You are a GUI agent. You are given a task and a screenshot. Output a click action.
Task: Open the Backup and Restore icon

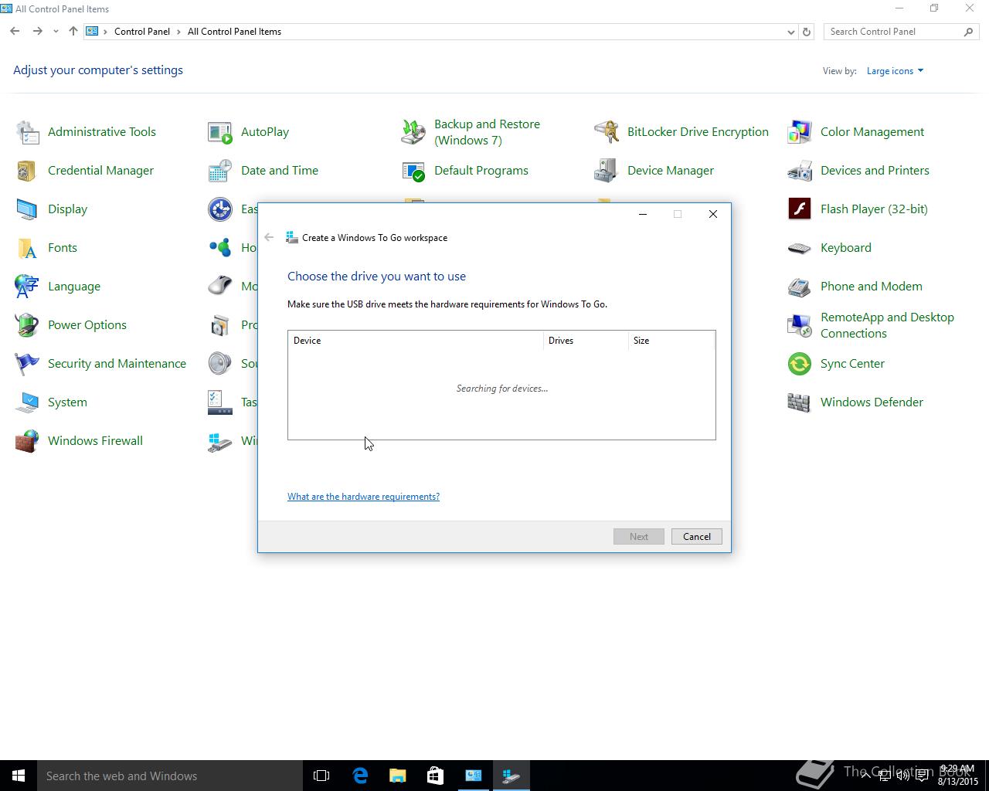pos(413,132)
